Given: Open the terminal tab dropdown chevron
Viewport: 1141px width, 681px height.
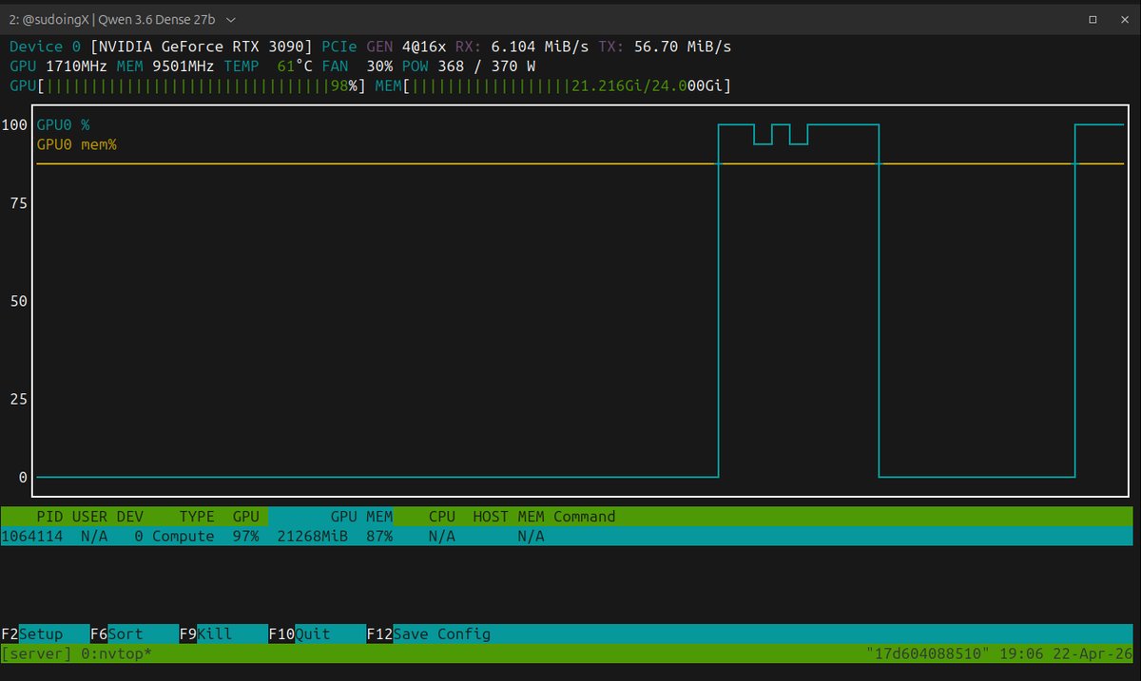Looking at the screenshot, I should pyautogui.click(x=233, y=19).
